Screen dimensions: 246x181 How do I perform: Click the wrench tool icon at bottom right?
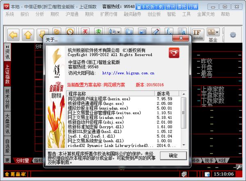click(x=239, y=167)
